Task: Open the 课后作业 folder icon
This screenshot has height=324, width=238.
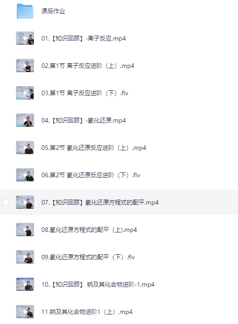Action: (25, 11)
